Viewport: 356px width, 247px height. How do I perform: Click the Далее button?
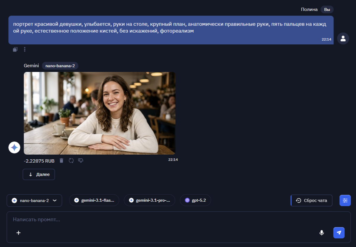point(39,174)
